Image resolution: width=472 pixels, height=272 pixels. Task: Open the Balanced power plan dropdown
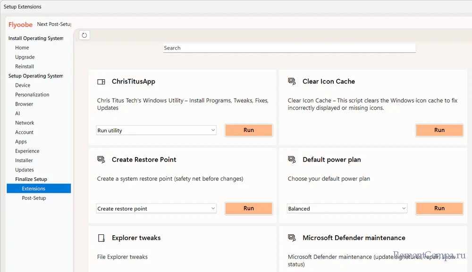click(347, 209)
